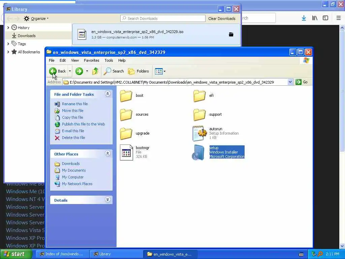Click the Start button
Screen dimensions: 345x259
point(16,254)
